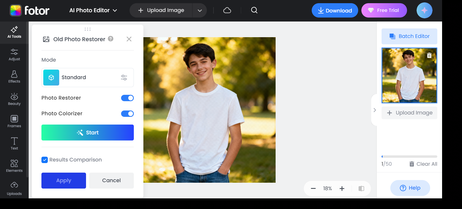
Task: Click the Old Photo Restorer help icon
Action: click(x=111, y=39)
